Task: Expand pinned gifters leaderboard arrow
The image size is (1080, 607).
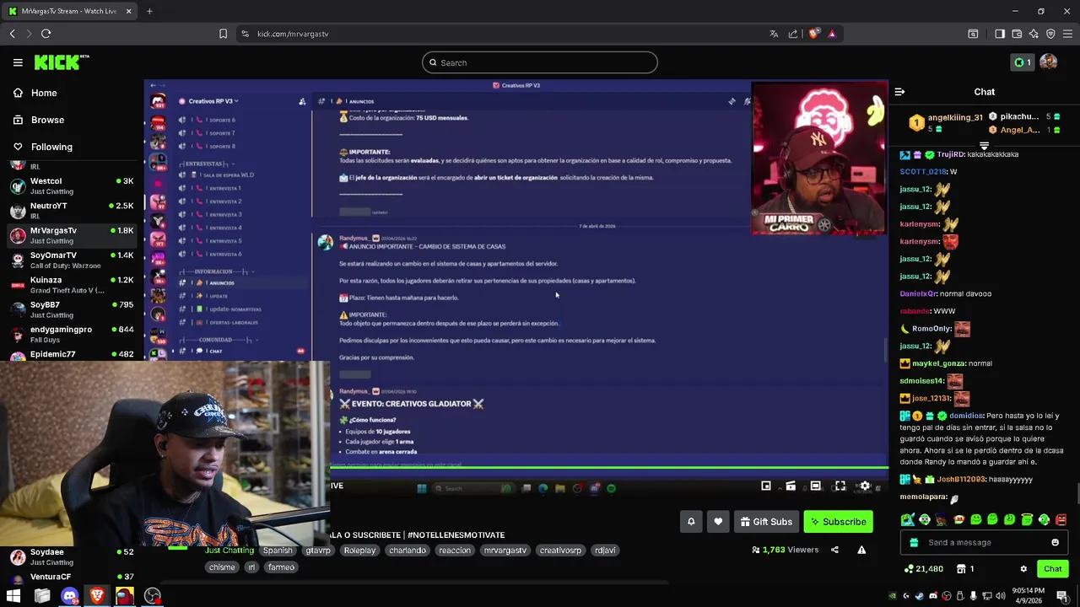Action: (x=984, y=146)
